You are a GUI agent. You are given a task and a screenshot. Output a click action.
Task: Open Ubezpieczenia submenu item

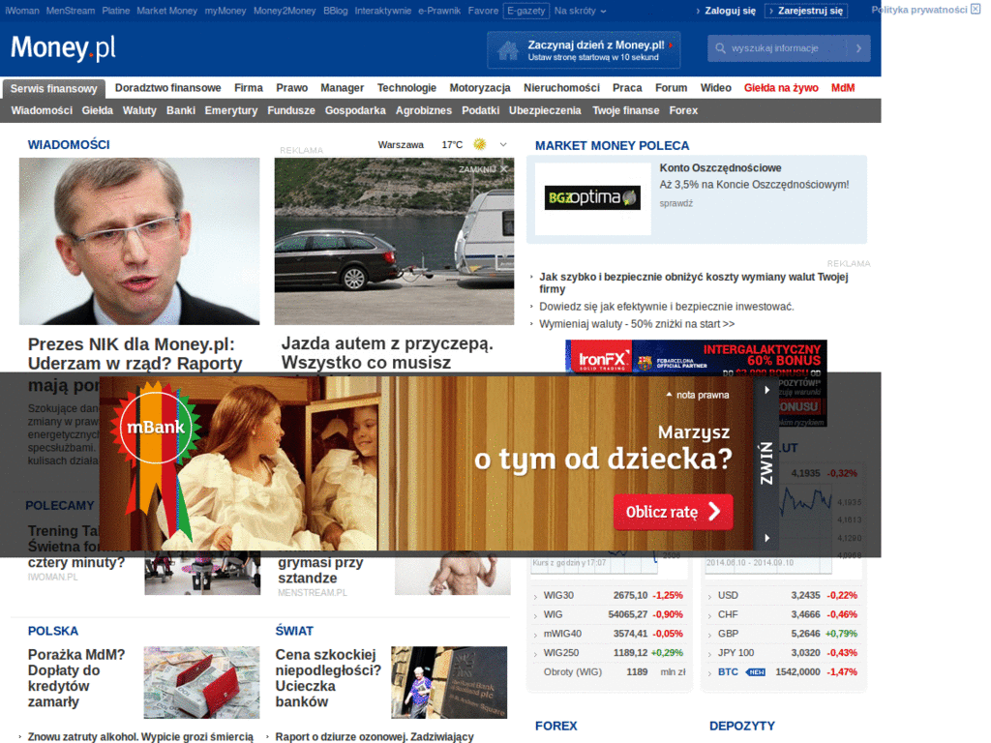pos(545,110)
